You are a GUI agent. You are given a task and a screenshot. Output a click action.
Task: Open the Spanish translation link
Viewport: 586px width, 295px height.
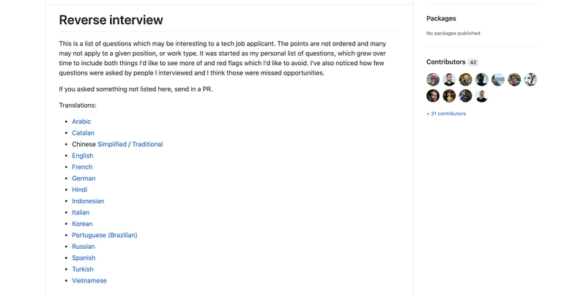tap(84, 258)
